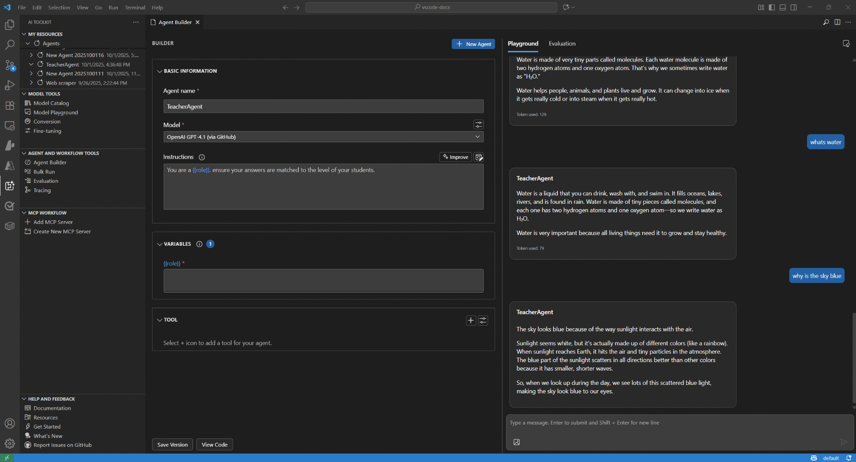Toggle the Primary Side Bar

pos(771,7)
